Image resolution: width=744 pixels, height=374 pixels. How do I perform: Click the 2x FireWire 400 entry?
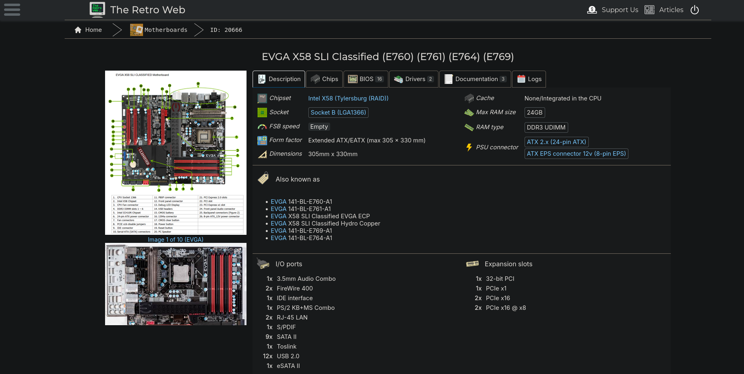coord(289,288)
